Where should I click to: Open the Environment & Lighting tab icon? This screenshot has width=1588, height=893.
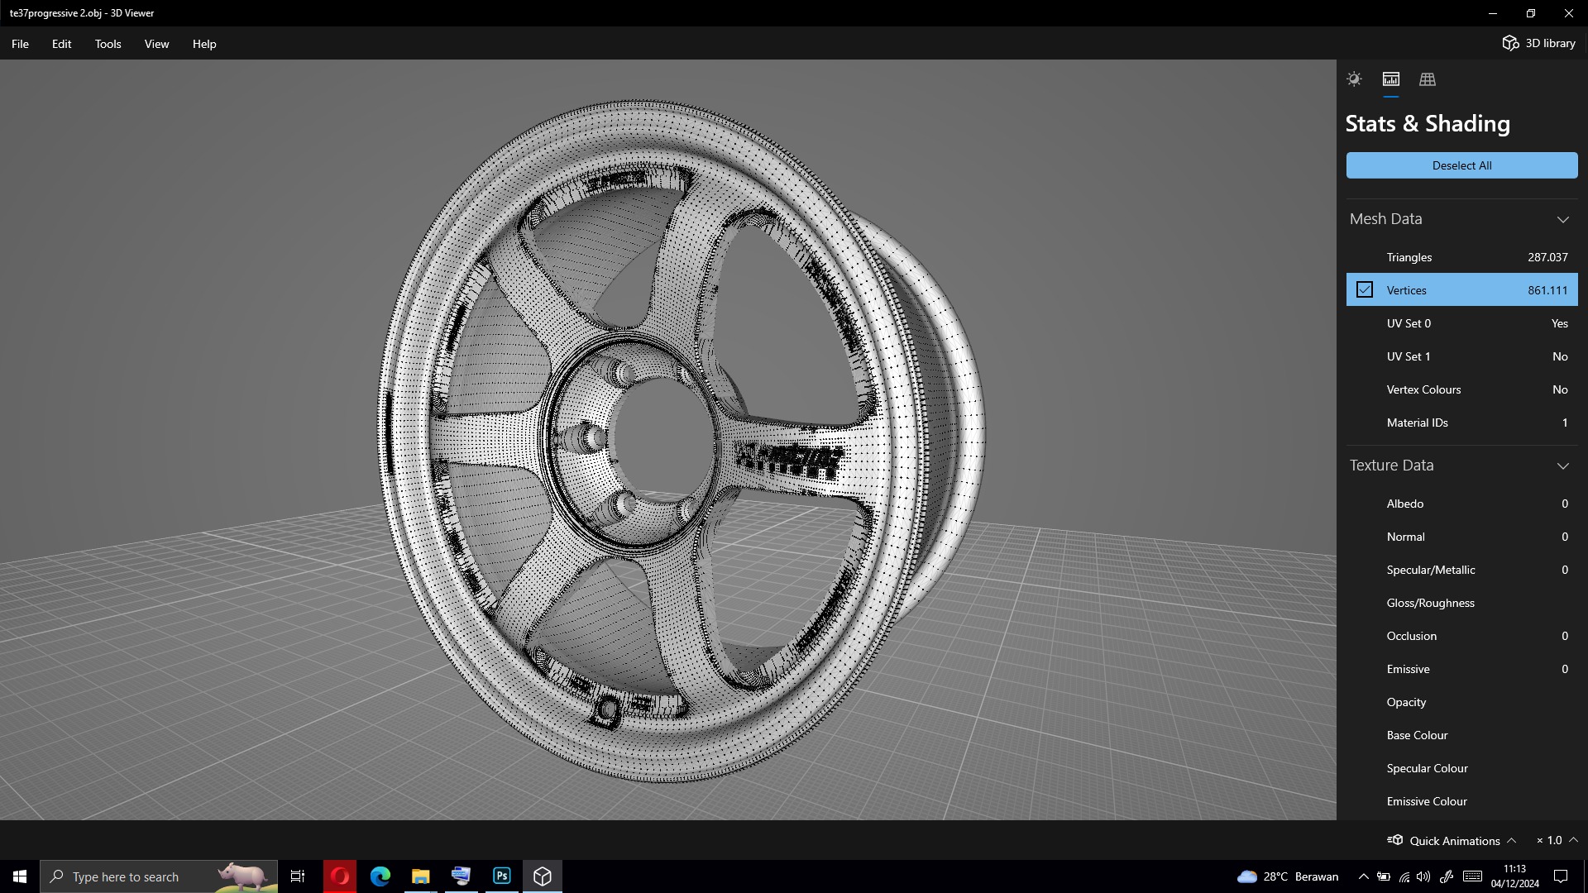[x=1354, y=79]
